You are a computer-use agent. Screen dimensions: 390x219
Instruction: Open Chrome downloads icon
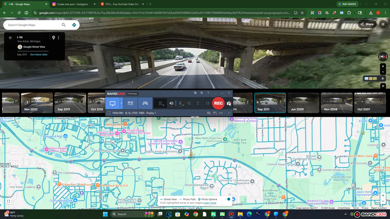[371, 13]
